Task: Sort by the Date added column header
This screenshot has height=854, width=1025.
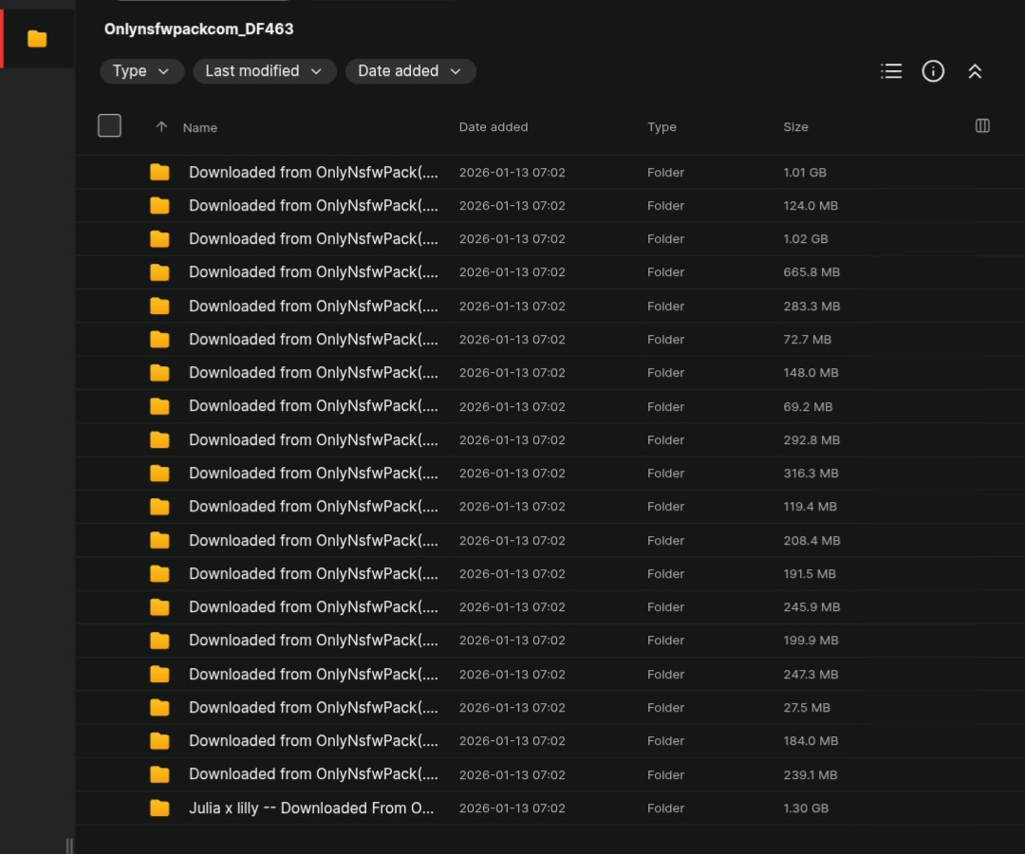Action: pyautogui.click(x=493, y=127)
